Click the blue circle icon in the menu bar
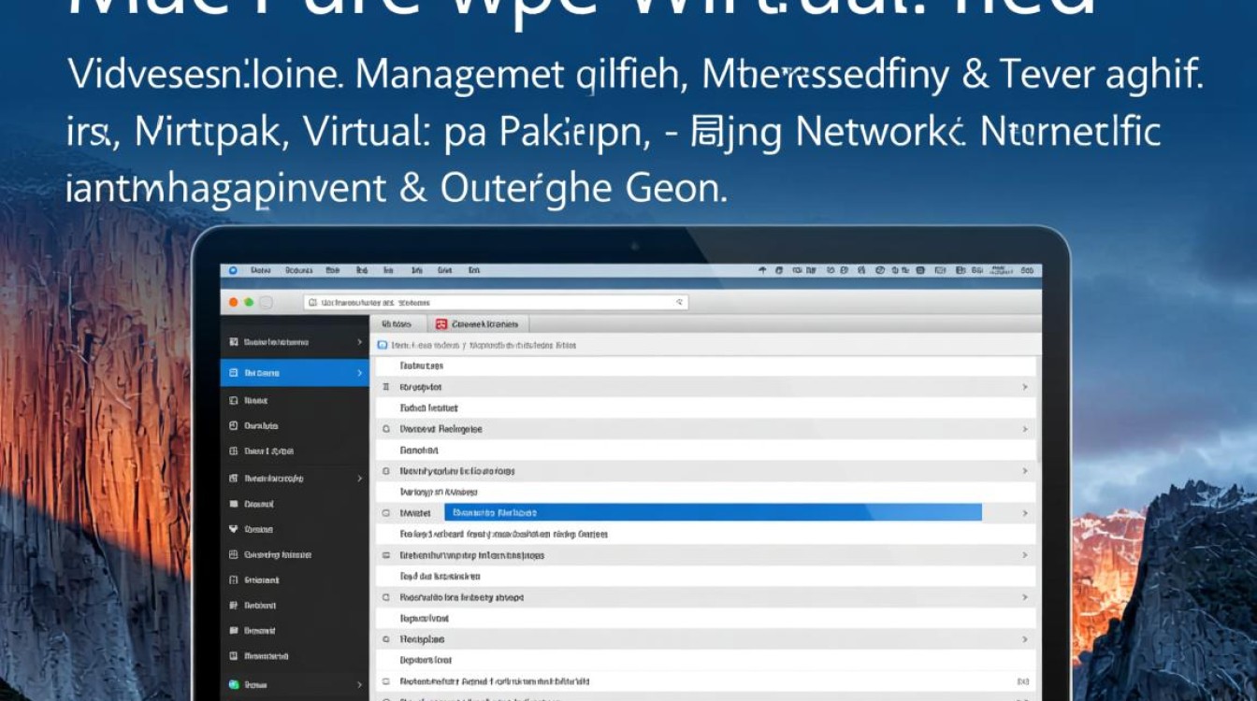 point(233,270)
